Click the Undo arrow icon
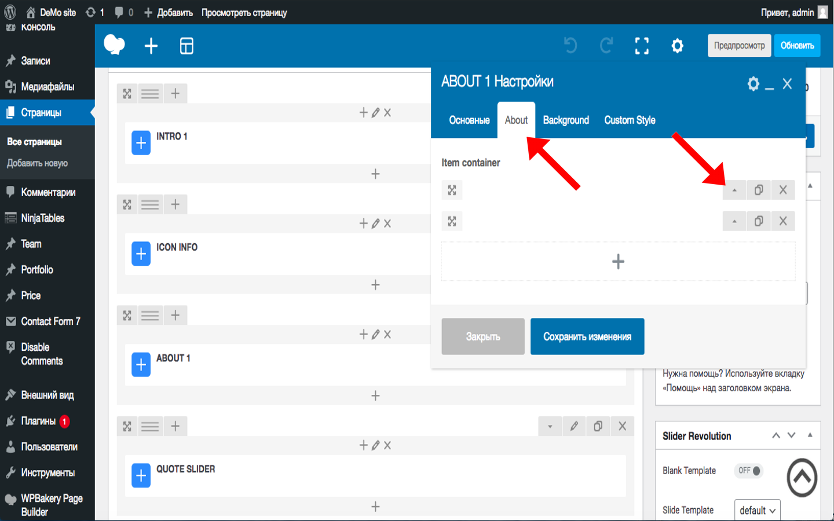Screen dimensions: 834x521 pos(570,45)
